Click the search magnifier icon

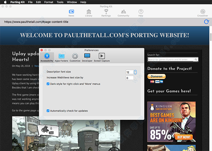[196, 60]
